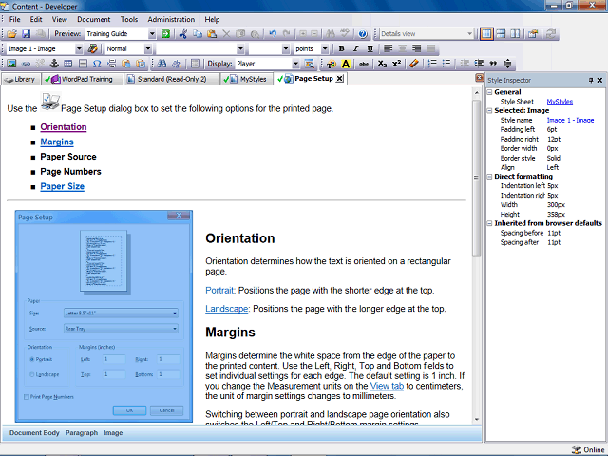This screenshot has width=608, height=456.
Task: Click the text color palette icon
Action: point(332,64)
